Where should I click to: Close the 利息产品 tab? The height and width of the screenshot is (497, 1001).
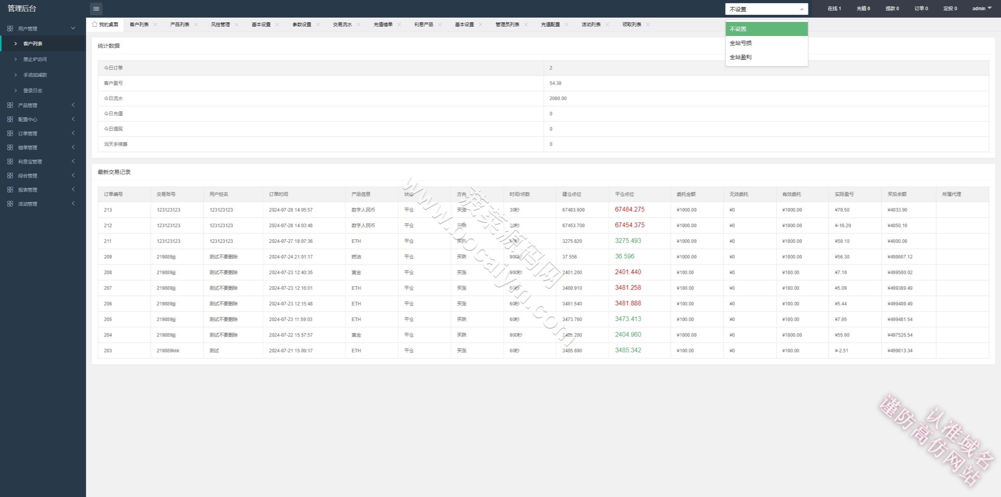(x=440, y=24)
